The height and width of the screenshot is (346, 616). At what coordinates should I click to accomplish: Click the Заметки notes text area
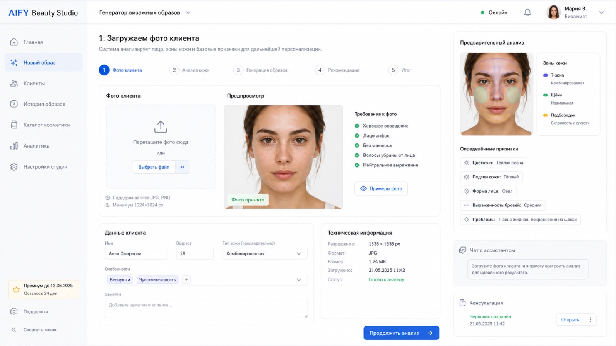[x=206, y=308]
